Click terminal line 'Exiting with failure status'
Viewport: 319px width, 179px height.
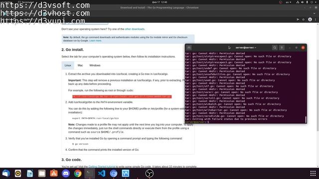click(226, 119)
